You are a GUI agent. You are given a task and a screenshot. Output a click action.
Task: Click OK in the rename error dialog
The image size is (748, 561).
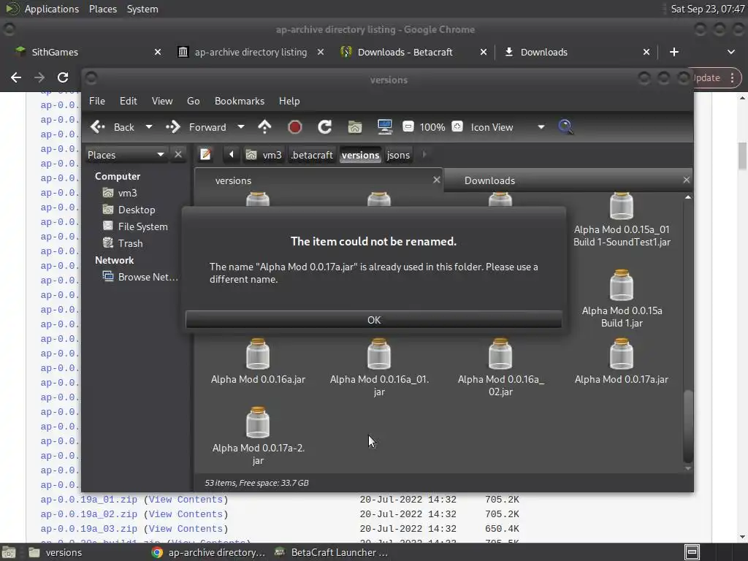point(373,320)
